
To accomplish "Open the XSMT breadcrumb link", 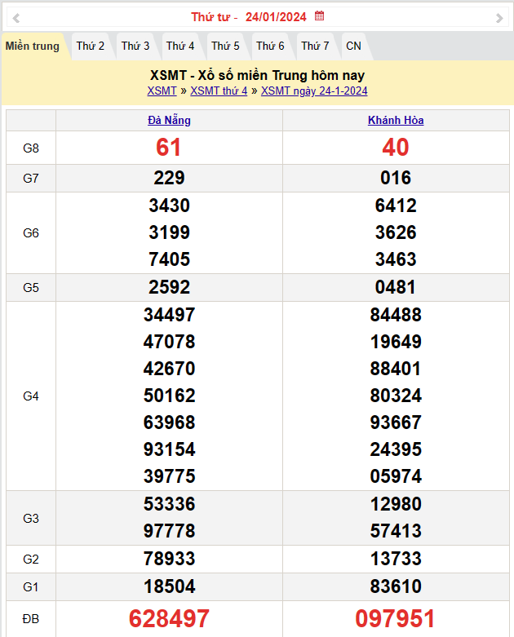I will (162, 91).
